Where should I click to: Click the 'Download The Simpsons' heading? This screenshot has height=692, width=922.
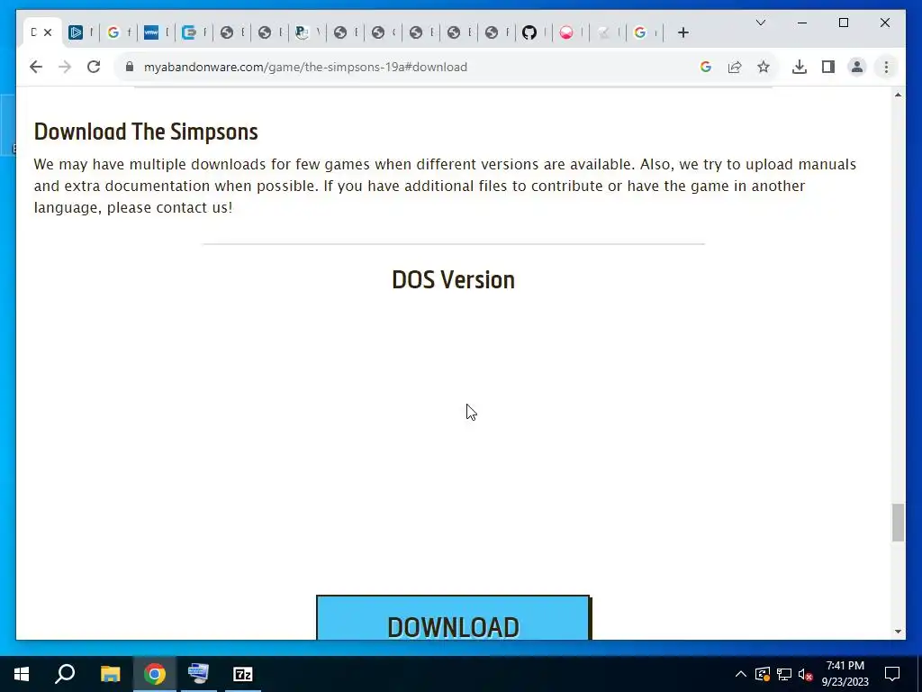coord(146,132)
